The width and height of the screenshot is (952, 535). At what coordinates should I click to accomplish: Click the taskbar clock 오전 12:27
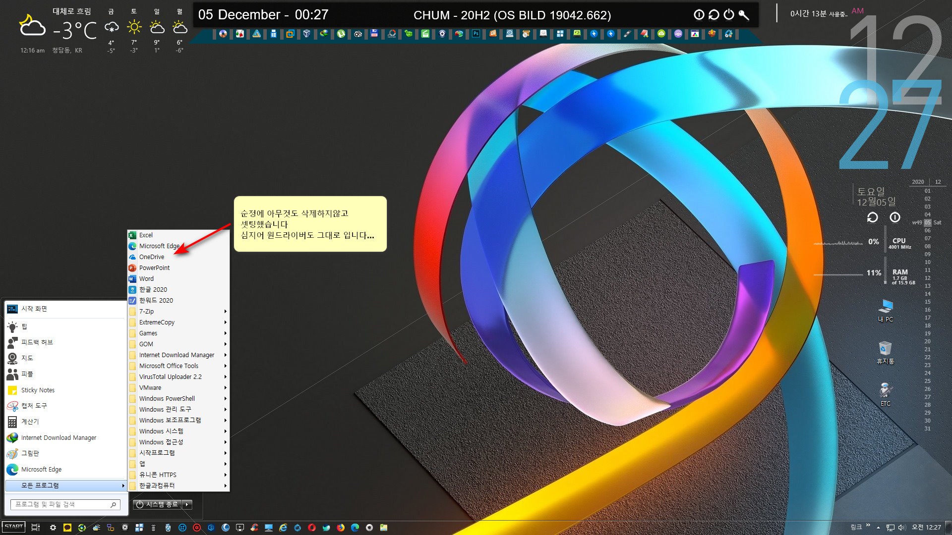pyautogui.click(x=926, y=528)
